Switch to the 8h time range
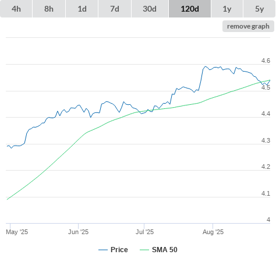The image size is (276, 265). (49, 9)
